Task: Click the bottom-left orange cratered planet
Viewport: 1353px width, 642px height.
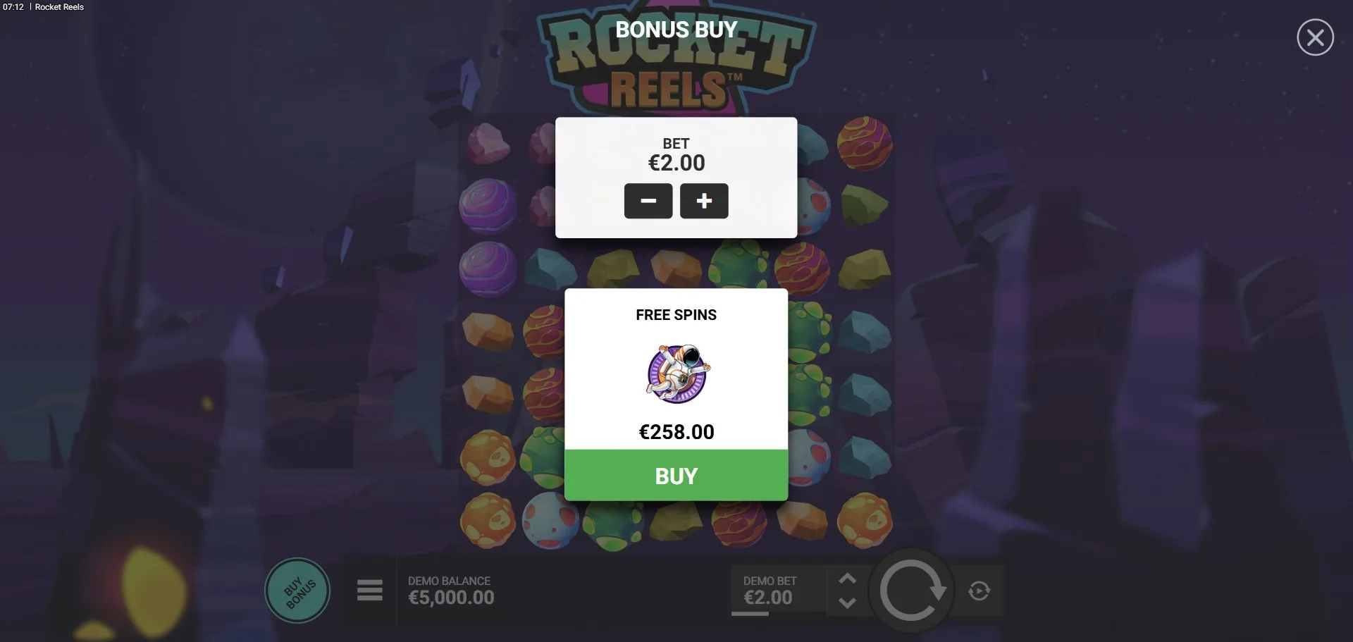Action: [488, 521]
